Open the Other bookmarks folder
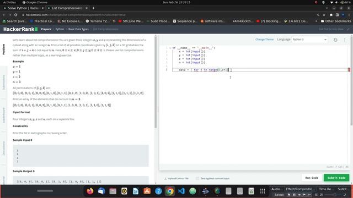This screenshot has height=198, width=353. pos(336,21)
